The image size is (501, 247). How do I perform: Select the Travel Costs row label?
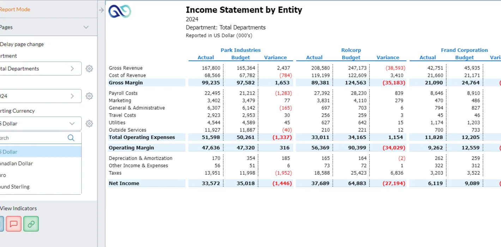[122, 115]
